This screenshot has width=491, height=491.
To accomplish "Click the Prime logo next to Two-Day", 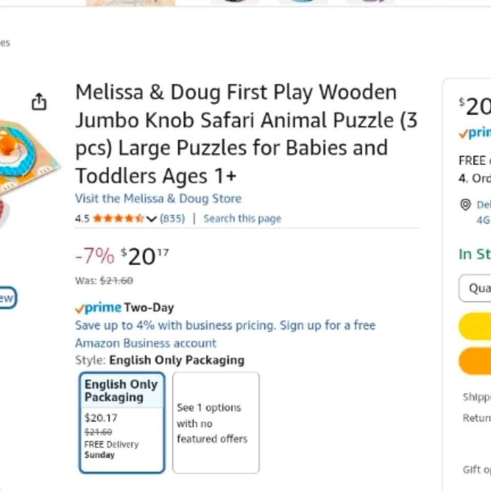I will point(98,308).
